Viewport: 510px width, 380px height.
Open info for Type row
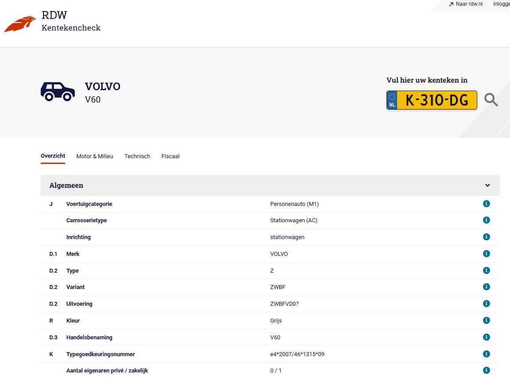(487, 270)
